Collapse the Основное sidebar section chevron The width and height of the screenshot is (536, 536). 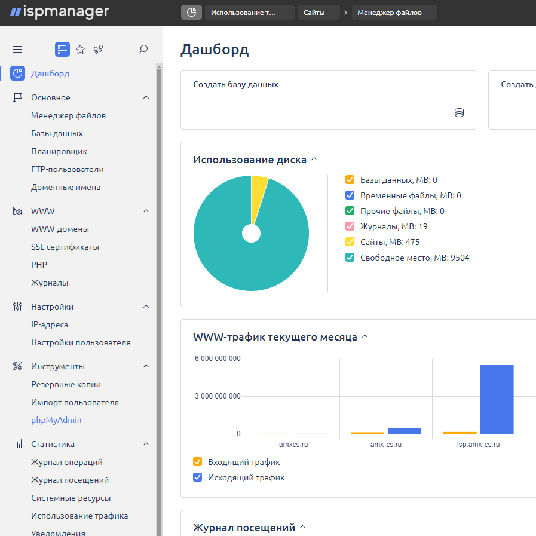(x=146, y=97)
